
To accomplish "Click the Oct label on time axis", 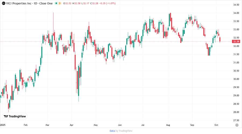I will point(217,125).
